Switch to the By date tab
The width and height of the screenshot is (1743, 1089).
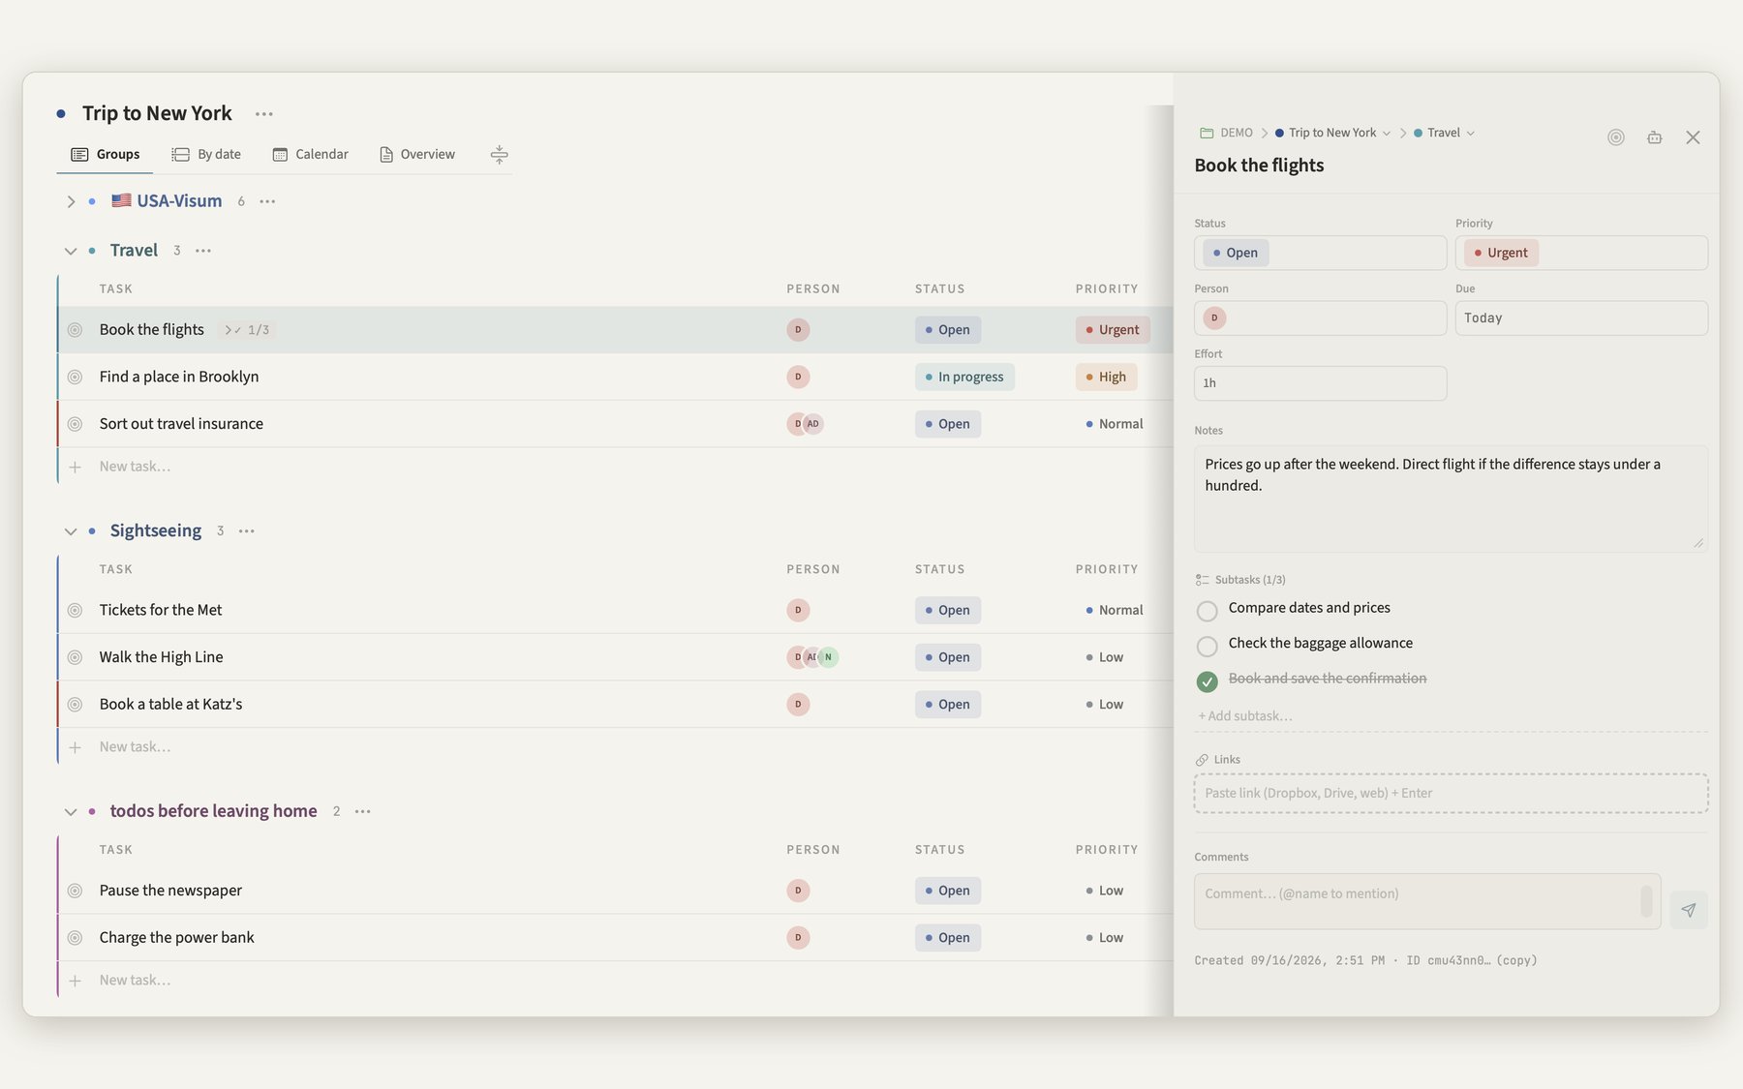(x=206, y=155)
